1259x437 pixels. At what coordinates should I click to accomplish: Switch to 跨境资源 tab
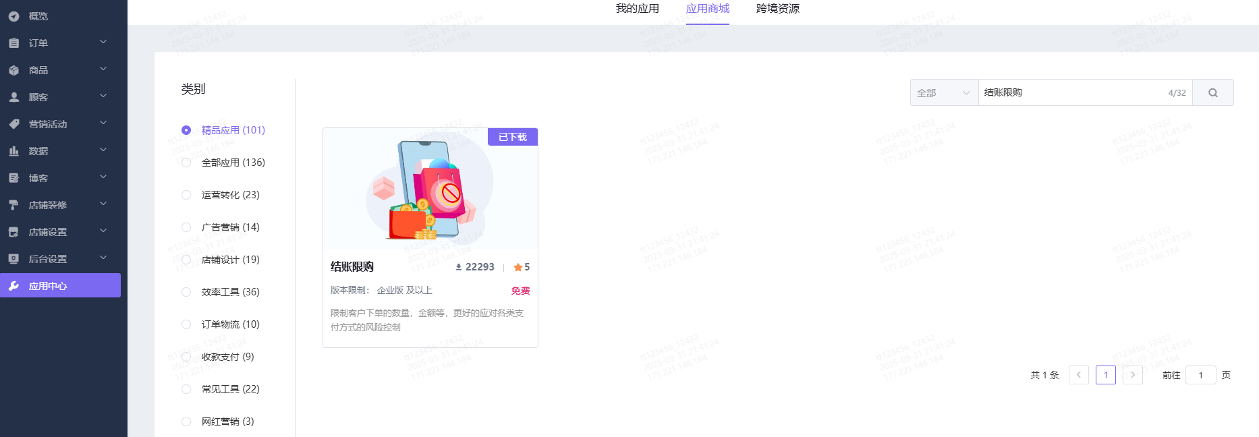point(778,9)
